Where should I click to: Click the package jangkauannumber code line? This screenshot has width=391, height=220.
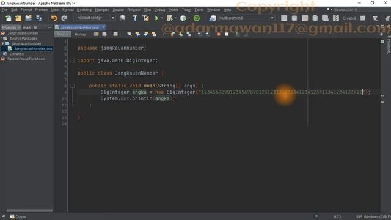point(112,48)
